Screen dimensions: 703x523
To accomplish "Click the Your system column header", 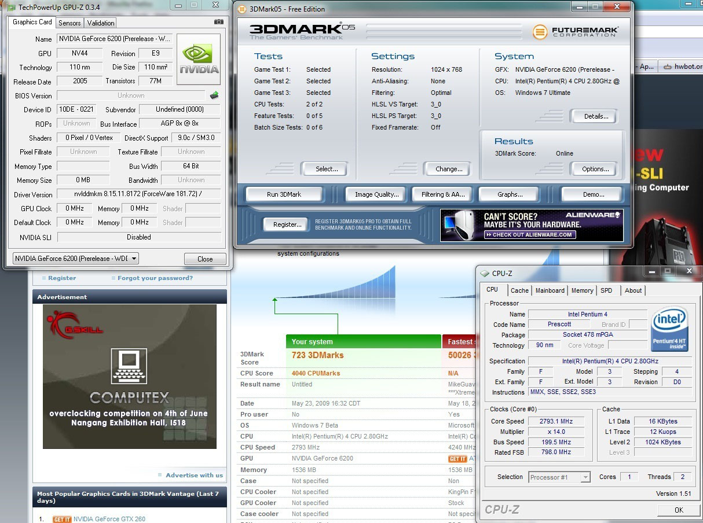I will [x=364, y=341].
